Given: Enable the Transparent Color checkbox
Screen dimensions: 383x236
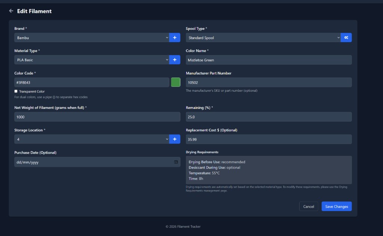Looking at the screenshot, I should (x=16, y=91).
